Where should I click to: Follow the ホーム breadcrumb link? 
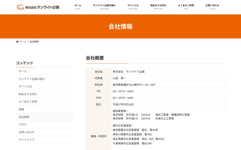23,42
